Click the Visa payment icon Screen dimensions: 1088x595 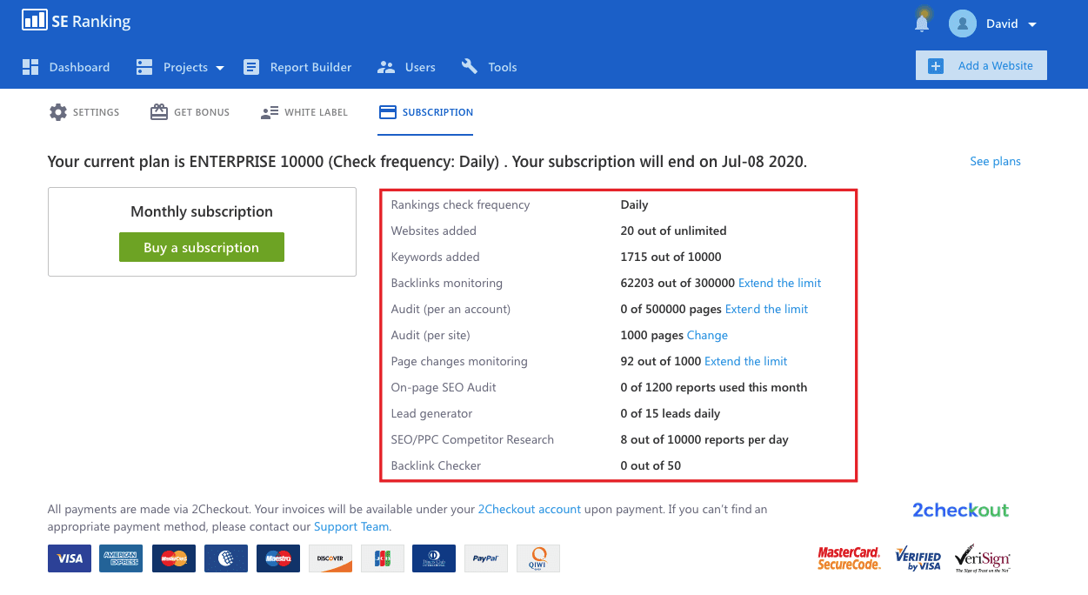(x=70, y=558)
